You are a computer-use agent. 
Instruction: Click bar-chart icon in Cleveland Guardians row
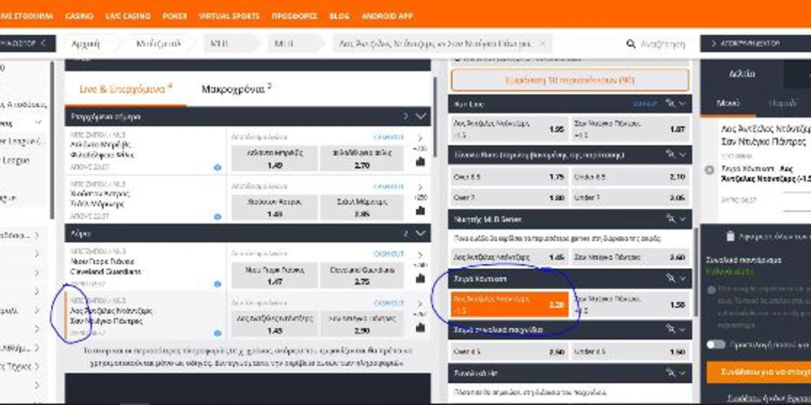(420, 279)
